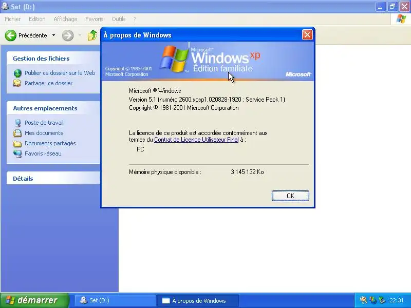
Task: Open the Précédente history dropdown arrow
Action: click(54, 35)
